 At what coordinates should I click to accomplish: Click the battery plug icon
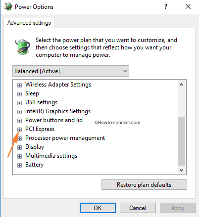22,46
